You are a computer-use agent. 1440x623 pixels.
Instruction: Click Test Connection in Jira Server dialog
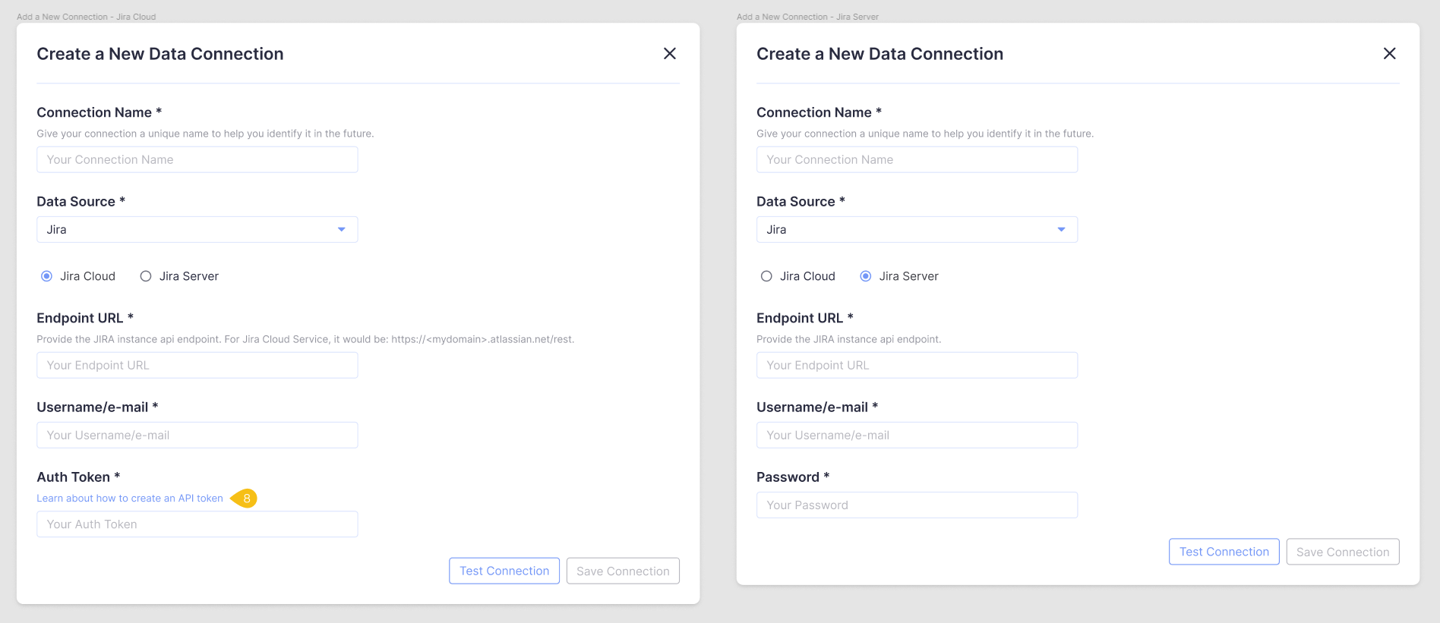pyautogui.click(x=1224, y=552)
